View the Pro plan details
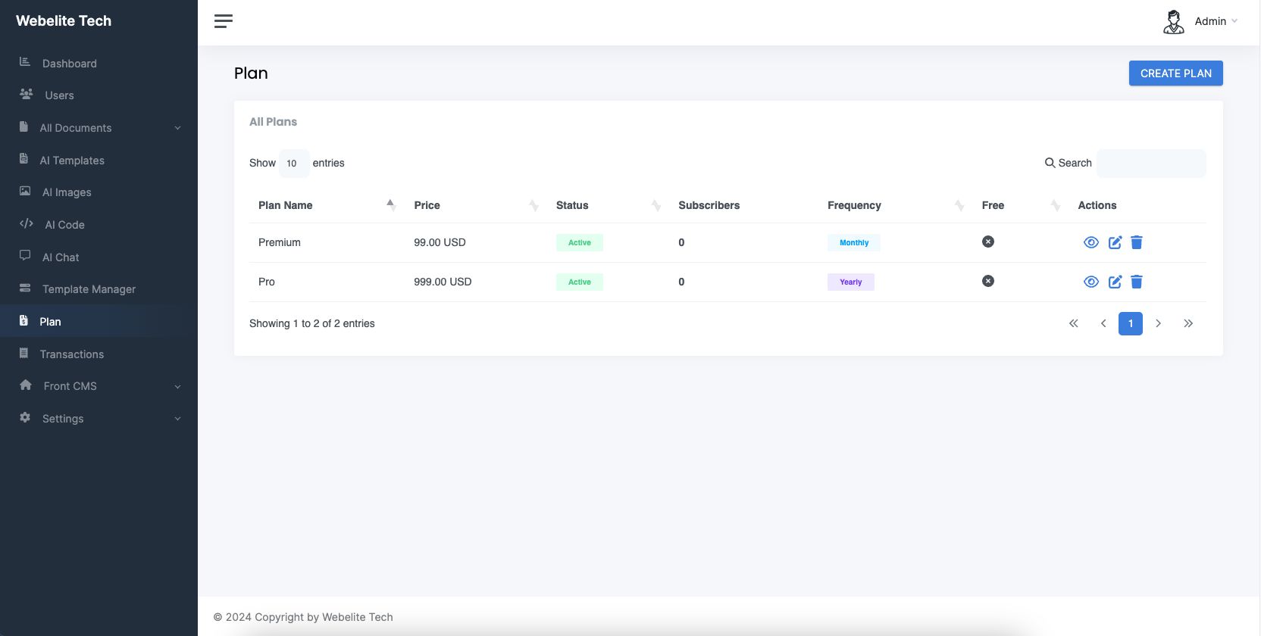1261x636 pixels. tap(1091, 282)
